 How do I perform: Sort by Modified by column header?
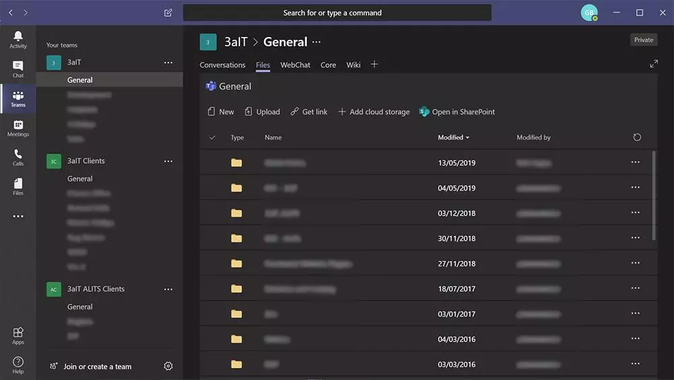(533, 137)
